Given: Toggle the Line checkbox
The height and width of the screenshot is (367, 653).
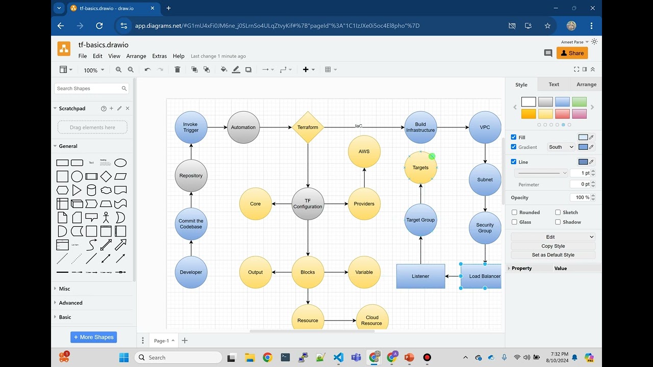Looking at the screenshot, I should point(514,162).
